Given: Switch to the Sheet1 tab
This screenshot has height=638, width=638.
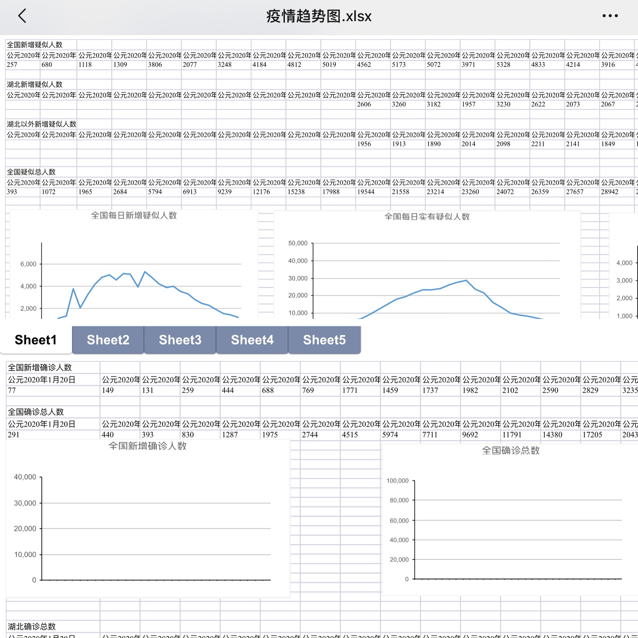Looking at the screenshot, I should coord(36,340).
